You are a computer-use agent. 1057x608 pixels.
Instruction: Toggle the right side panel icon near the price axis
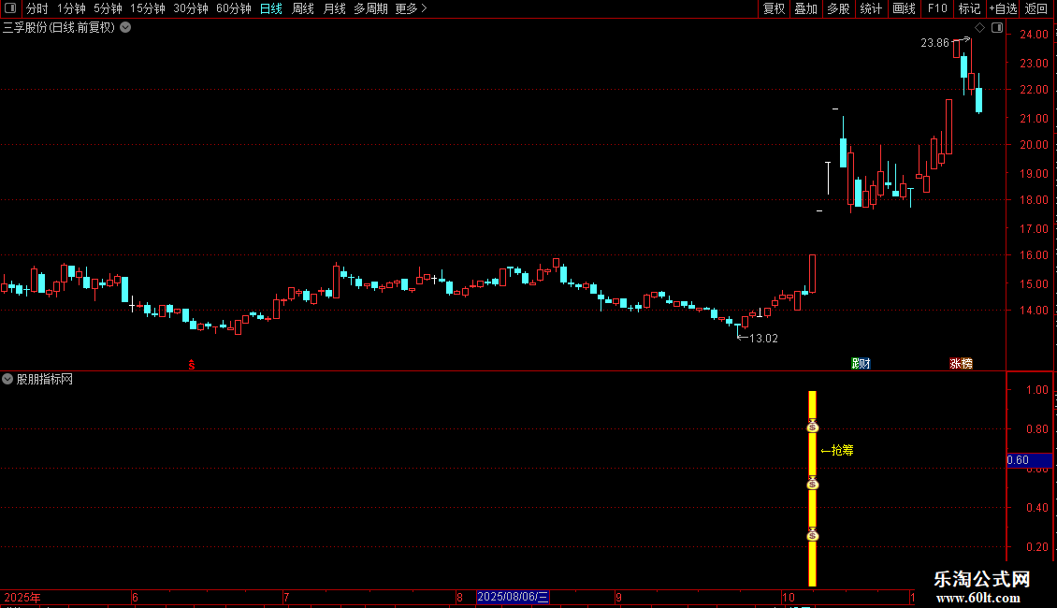[997, 28]
